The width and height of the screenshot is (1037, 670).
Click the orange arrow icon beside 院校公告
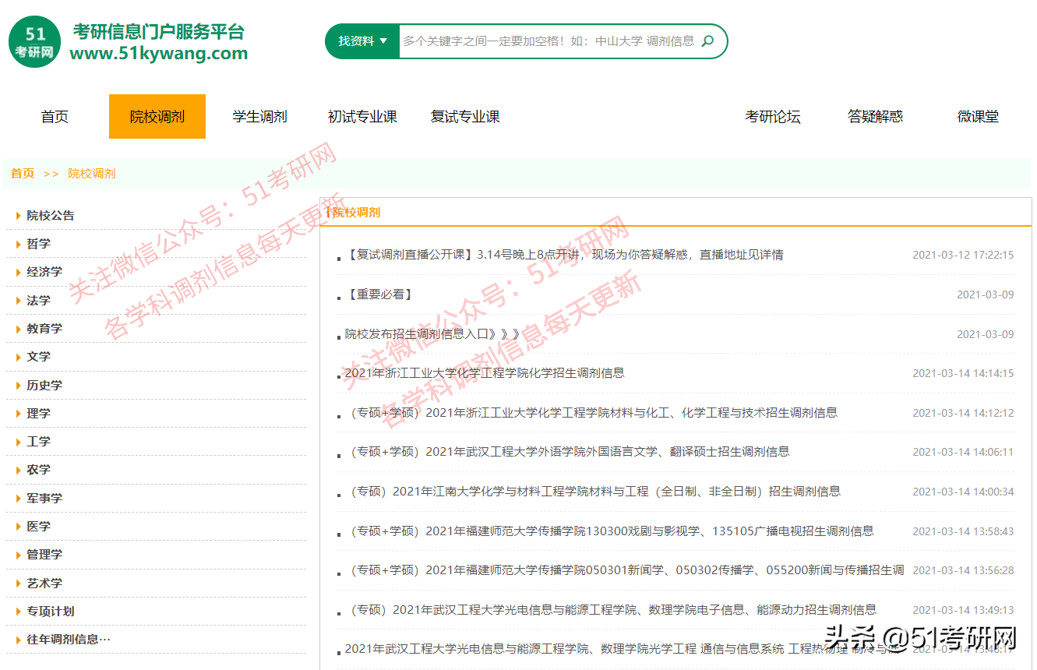19,215
